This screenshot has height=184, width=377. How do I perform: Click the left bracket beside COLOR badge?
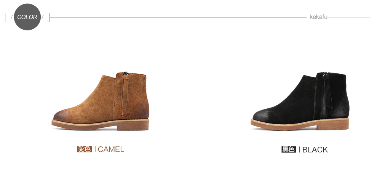tap(6, 17)
